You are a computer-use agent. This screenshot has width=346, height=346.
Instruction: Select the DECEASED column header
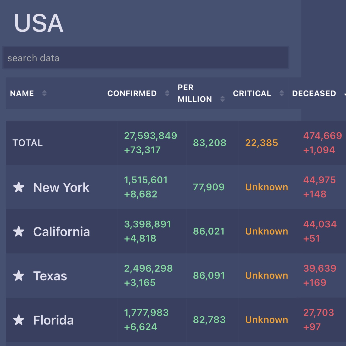314,93
